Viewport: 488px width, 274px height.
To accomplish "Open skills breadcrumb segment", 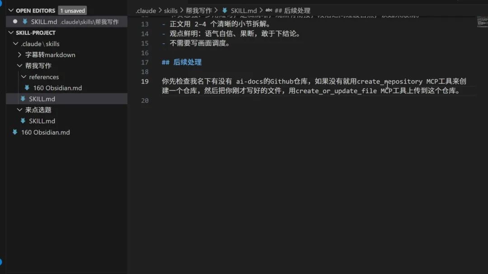I will [170, 10].
